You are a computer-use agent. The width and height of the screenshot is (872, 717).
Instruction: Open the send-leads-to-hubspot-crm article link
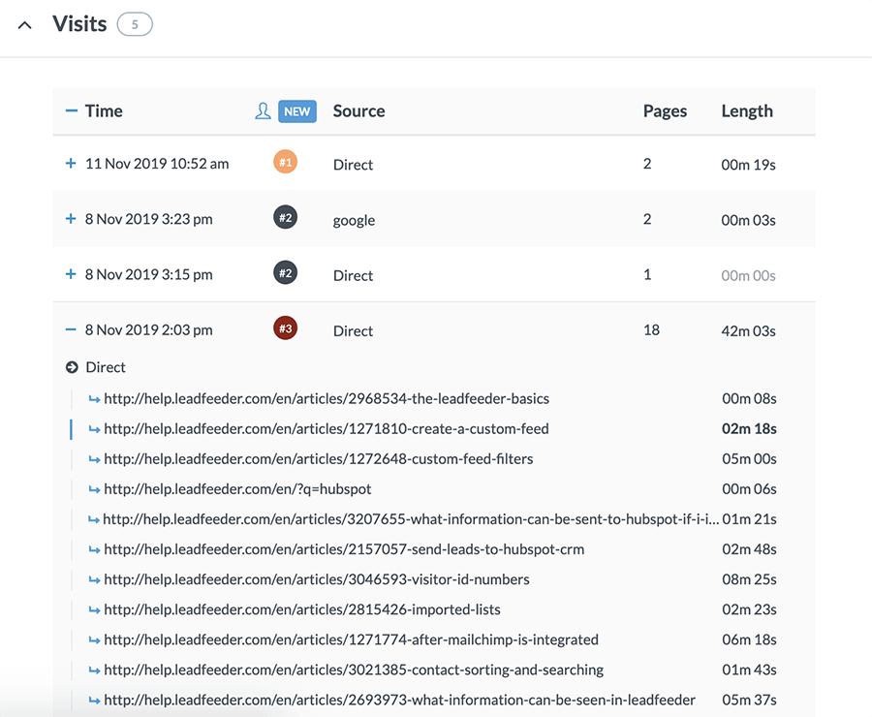(344, 549)
